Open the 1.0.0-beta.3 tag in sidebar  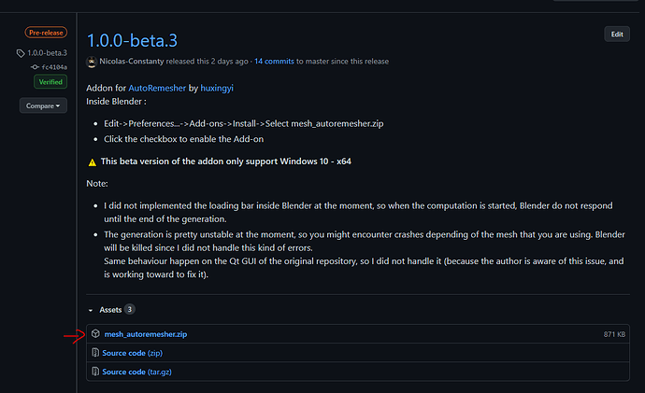(x=47, y=53)
